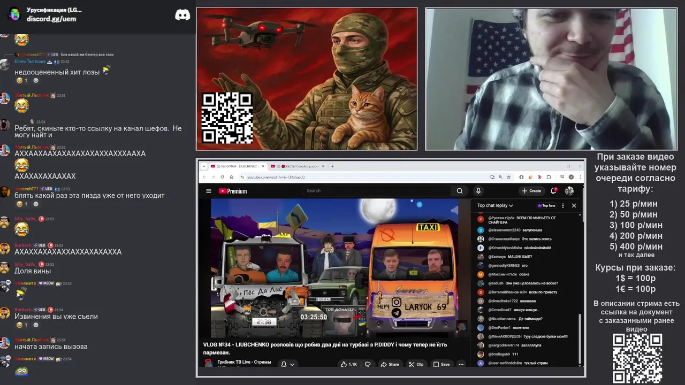Click the Share button
Viewport: 685px width, 385px height.
(390, 364)
